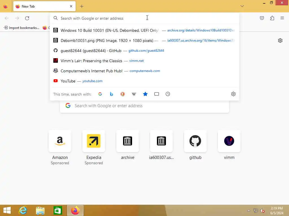Open Computernewb's Internet Pub Hub suggestion
Screen dimensions: 289x216
pos(144,71)
